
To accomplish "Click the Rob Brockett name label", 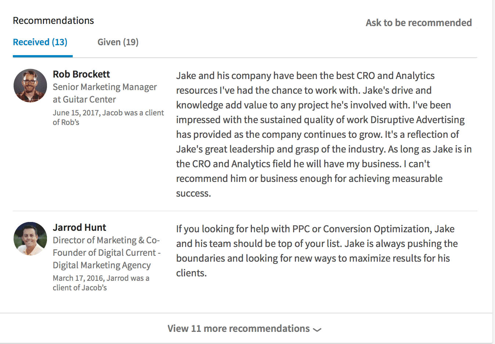I will click(81, 74).
